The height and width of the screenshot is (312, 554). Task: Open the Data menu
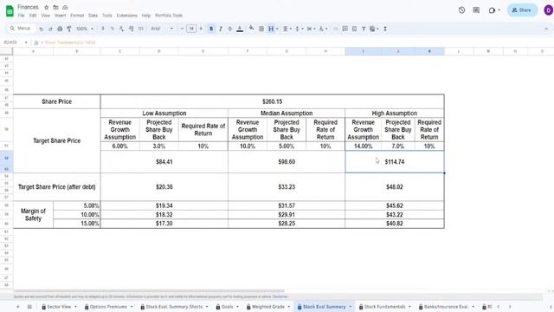[x=93, y=16]
